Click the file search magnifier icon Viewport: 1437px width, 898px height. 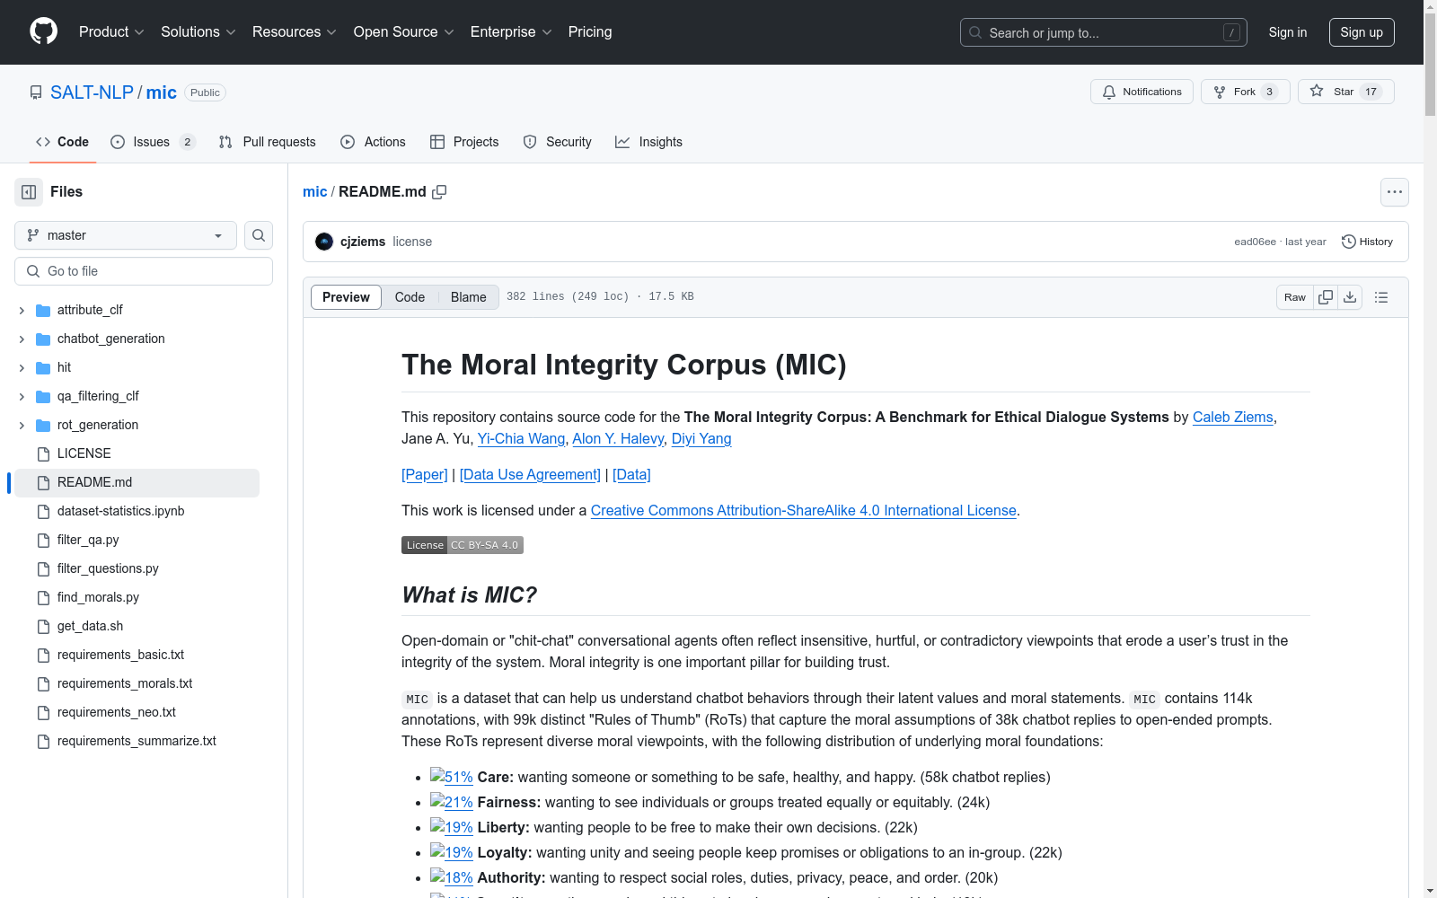[x=259, y=235]
